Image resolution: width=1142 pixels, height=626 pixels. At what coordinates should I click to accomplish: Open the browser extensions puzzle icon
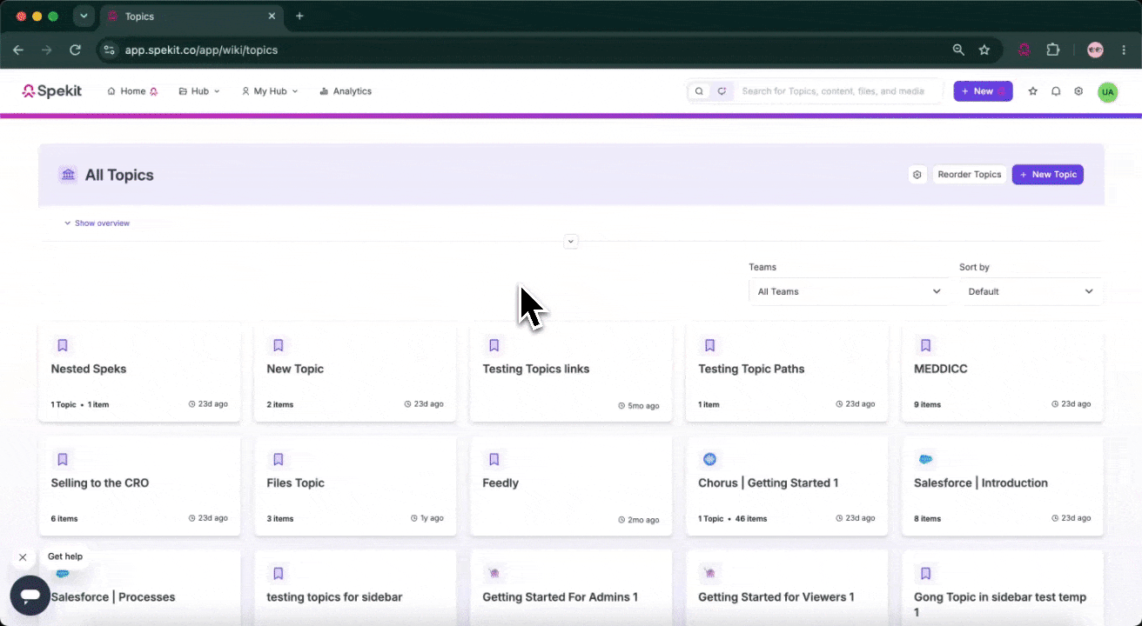[x=1053, y=50]
